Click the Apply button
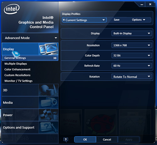 129,140
